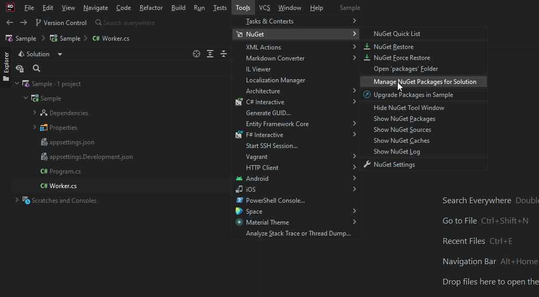
Task: Go back with the left arrow
Action: point(9,23)
